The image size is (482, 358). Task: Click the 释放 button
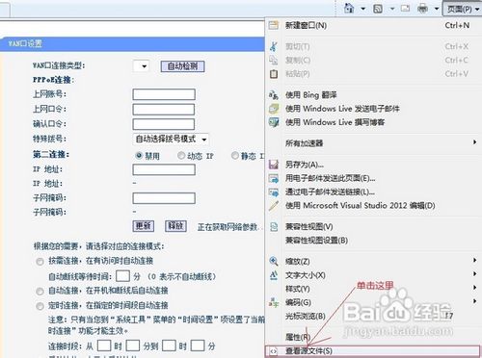(175, 226)
